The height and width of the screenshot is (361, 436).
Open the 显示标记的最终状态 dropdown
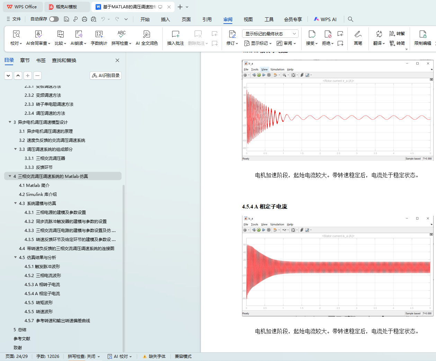(x=270, y=34)
